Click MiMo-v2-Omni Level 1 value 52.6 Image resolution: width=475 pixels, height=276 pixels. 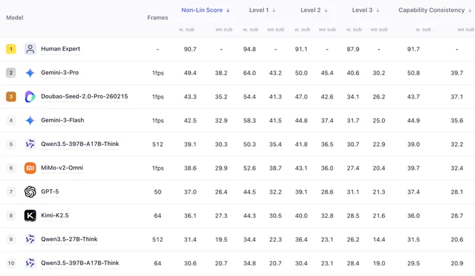point(249,168)
